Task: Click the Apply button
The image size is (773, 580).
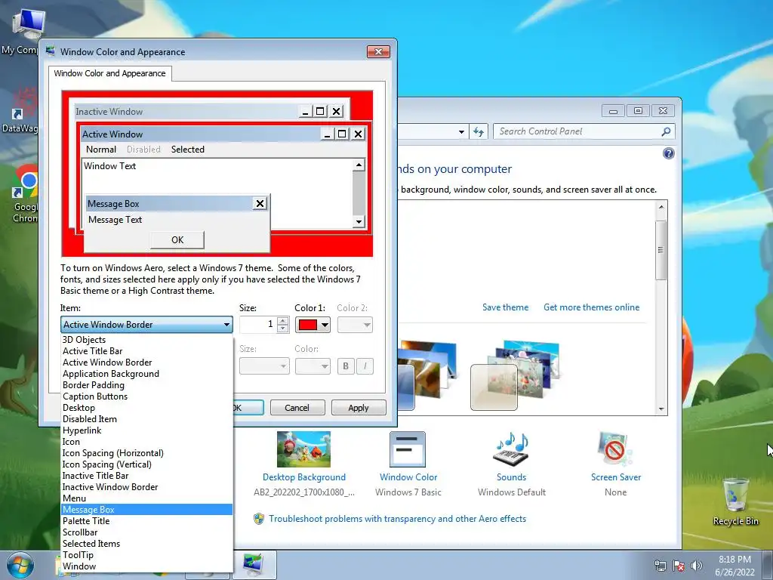Action: click(359, 408)
